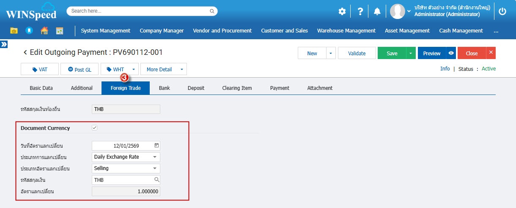Open calendar picker for exchange rate date
This screenshot has height=208, width=516.
156,146
